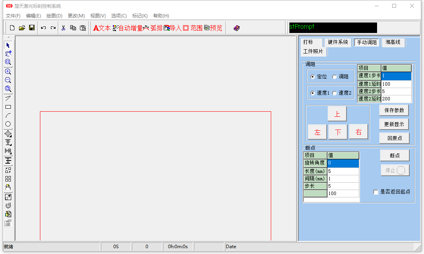Import a file with the 导入 button
Viewport: 424px width, 254px height.
coord(173,28)
